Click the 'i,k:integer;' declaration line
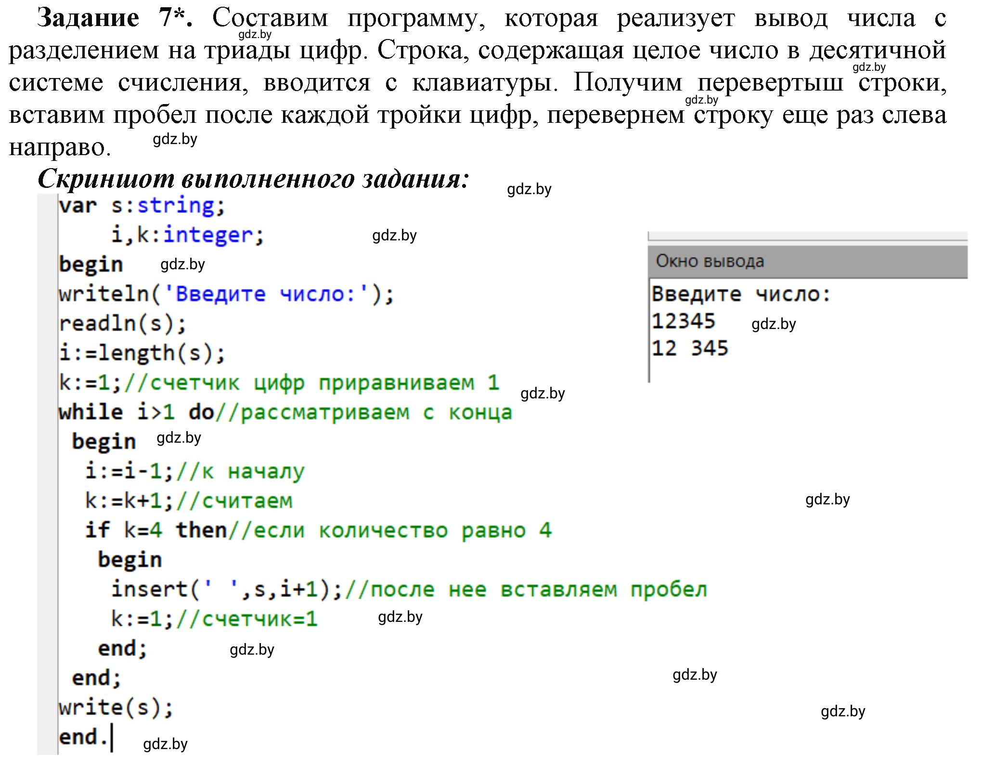982x777 pixels. 188,236
